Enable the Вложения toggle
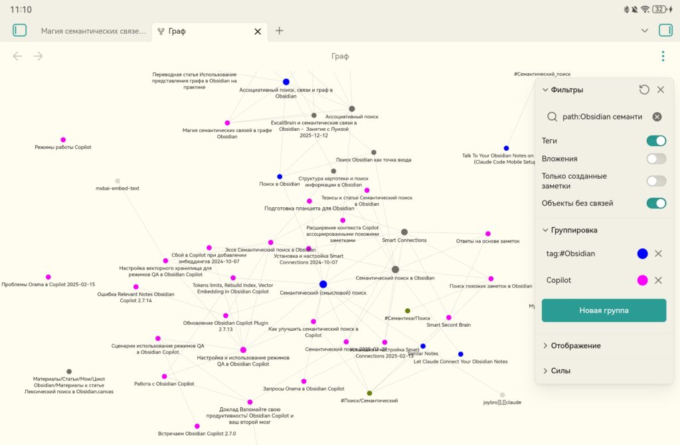Viewport: 680px width, 445px height. [656, 159]
